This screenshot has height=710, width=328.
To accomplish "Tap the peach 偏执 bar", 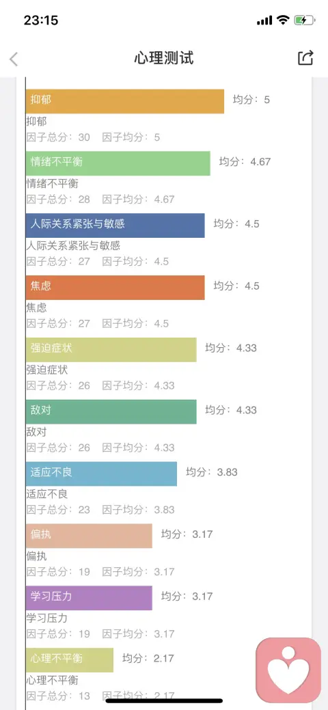I will (89, 535).
